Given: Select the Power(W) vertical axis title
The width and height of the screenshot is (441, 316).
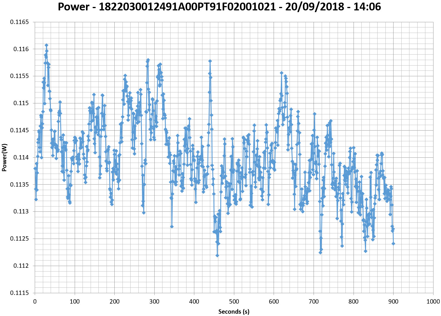Looking at the screenshot, I should tap(4, 157).
